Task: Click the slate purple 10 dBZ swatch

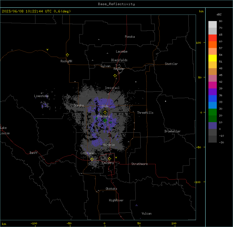Action: (212, 126)
